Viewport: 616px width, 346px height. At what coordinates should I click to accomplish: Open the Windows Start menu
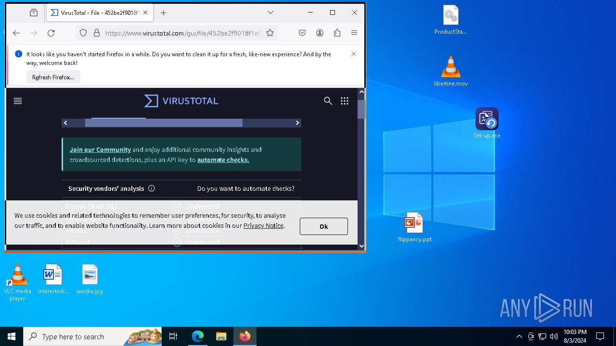12,336
